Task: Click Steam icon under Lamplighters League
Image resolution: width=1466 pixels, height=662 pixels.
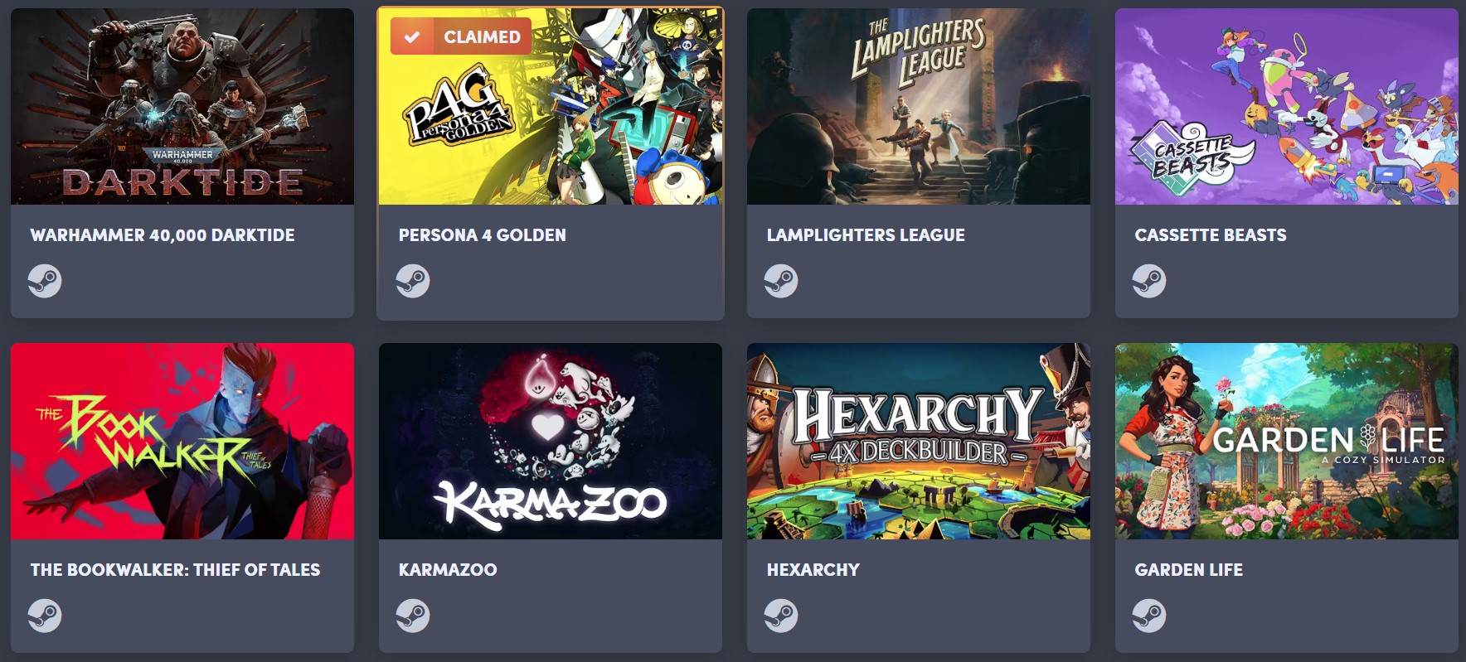Action: coord(781,281)
